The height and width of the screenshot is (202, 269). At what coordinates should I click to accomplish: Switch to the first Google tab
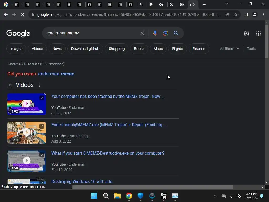coord(6,5)
